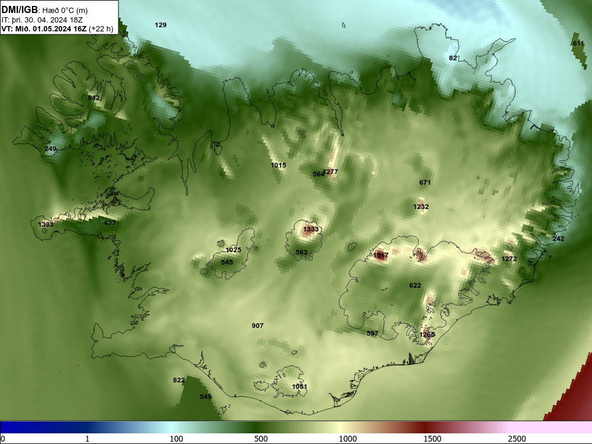Click the 242 value on the east coast
Viewport: 592px width, 444px height.
click(x=558, y=239)
